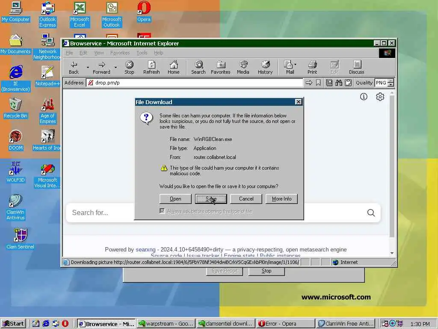
Task: Close the File Download dialog
Action: click(298, 102)
